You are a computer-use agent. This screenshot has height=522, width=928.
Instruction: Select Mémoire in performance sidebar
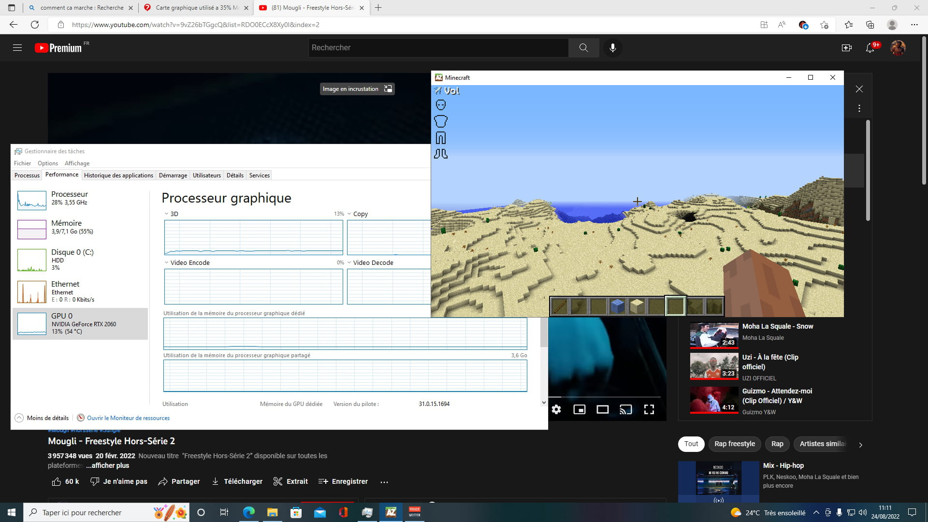click(x=80, y=228)
